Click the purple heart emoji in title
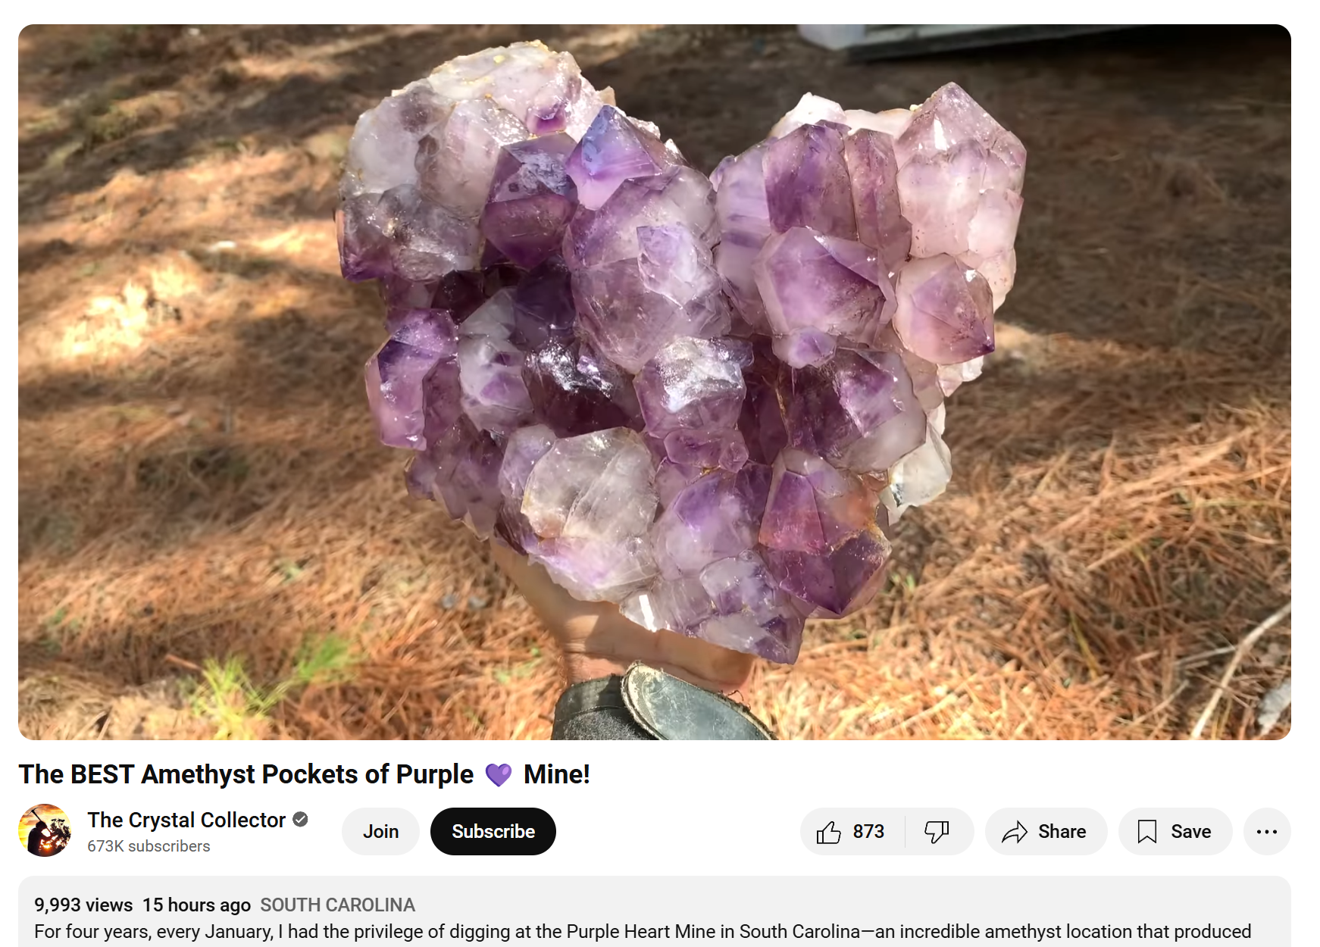This screenshot has height=947, width=1320. coord(499,774)
